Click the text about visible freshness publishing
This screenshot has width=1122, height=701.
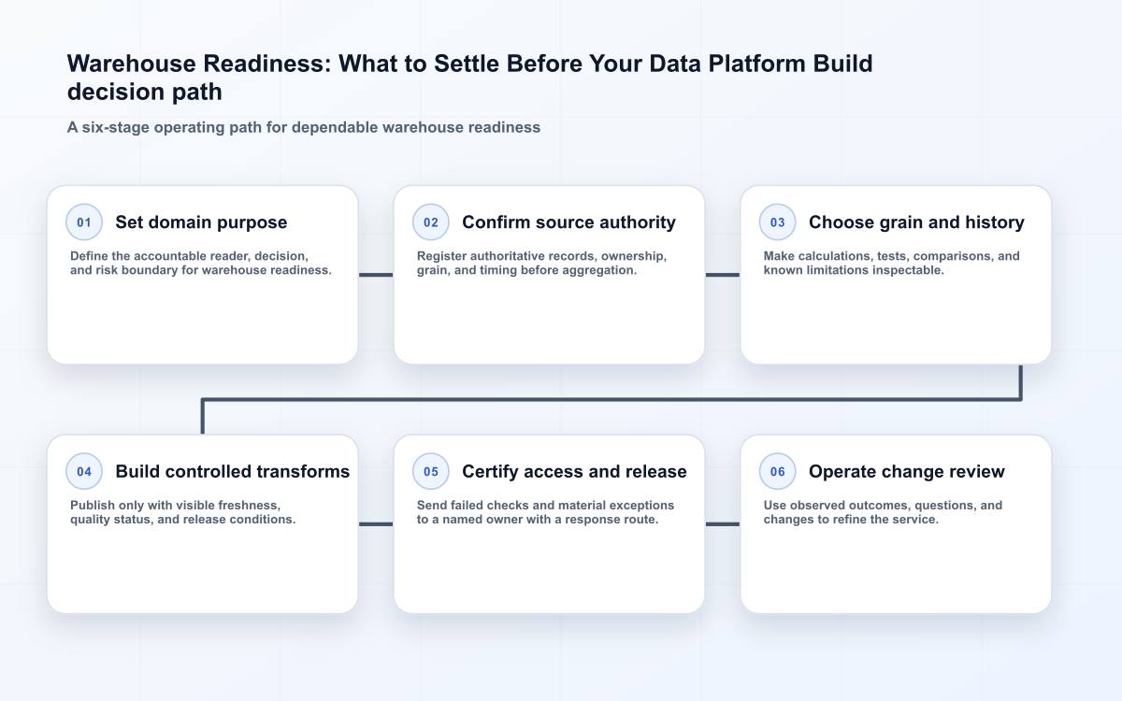point(183,512)
